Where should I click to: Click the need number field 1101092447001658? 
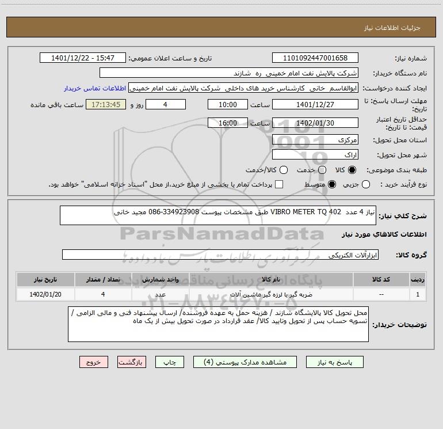tap(315, 58)
